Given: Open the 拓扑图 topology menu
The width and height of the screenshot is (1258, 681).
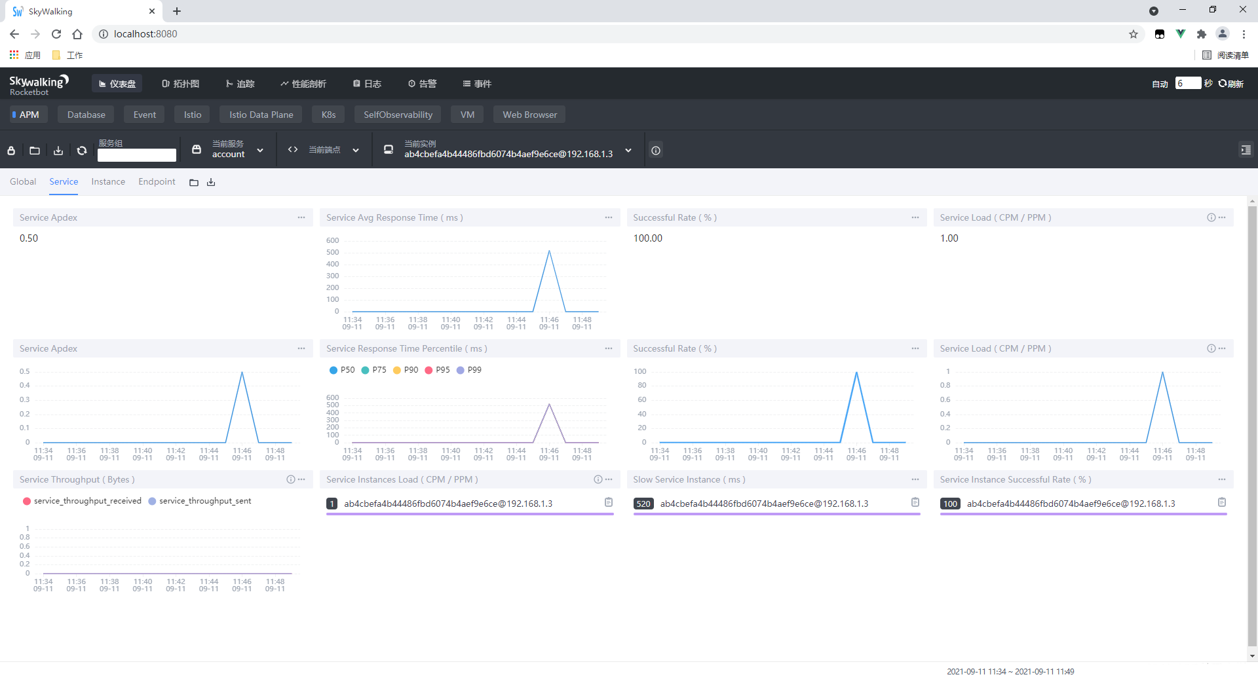Looking at the screenshot, I should (181, 84).
